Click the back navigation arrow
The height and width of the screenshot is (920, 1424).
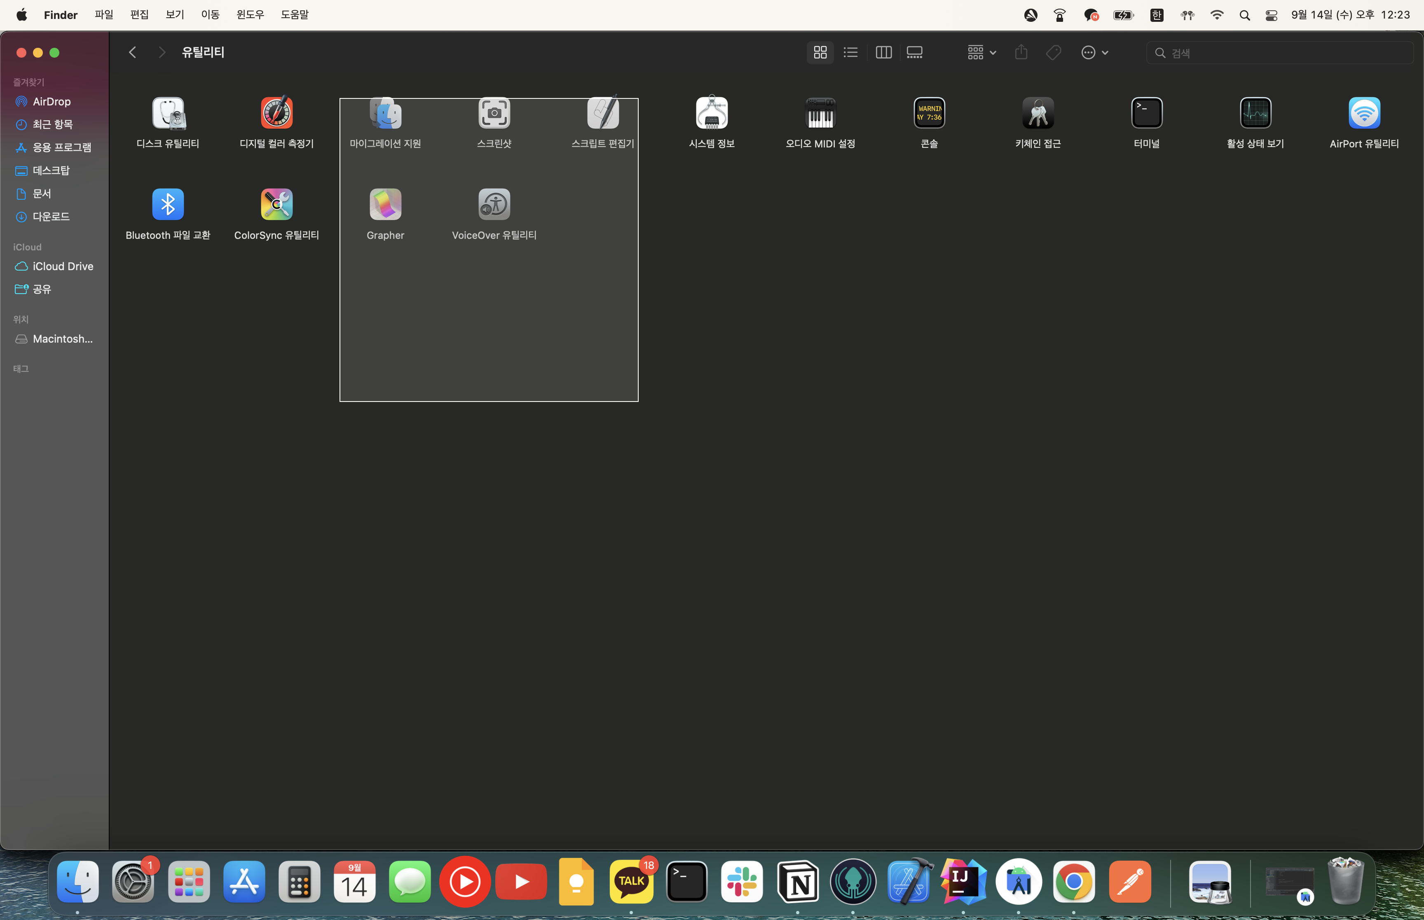133,53
